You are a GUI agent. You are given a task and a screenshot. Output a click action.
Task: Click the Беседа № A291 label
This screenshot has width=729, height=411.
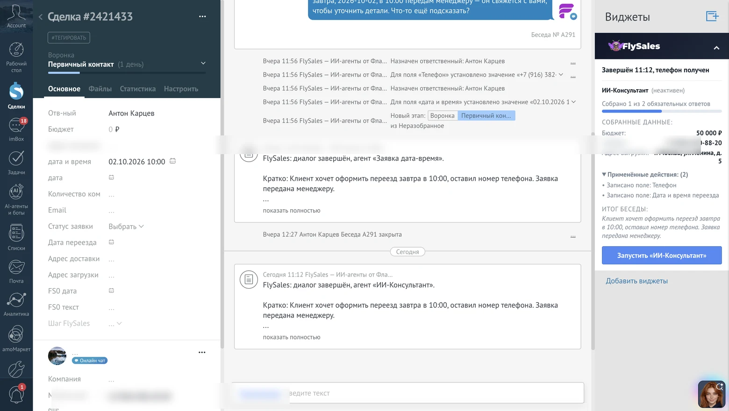point(553,35)
